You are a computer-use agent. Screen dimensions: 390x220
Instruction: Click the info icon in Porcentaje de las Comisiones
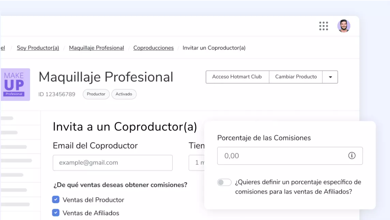coord(351,156)
